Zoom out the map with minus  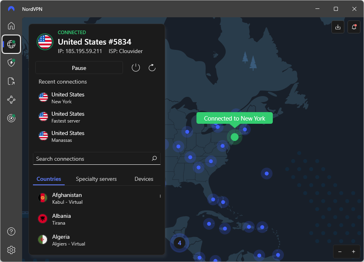point(340,252)
